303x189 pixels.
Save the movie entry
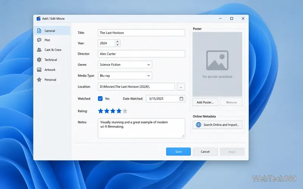178,152
